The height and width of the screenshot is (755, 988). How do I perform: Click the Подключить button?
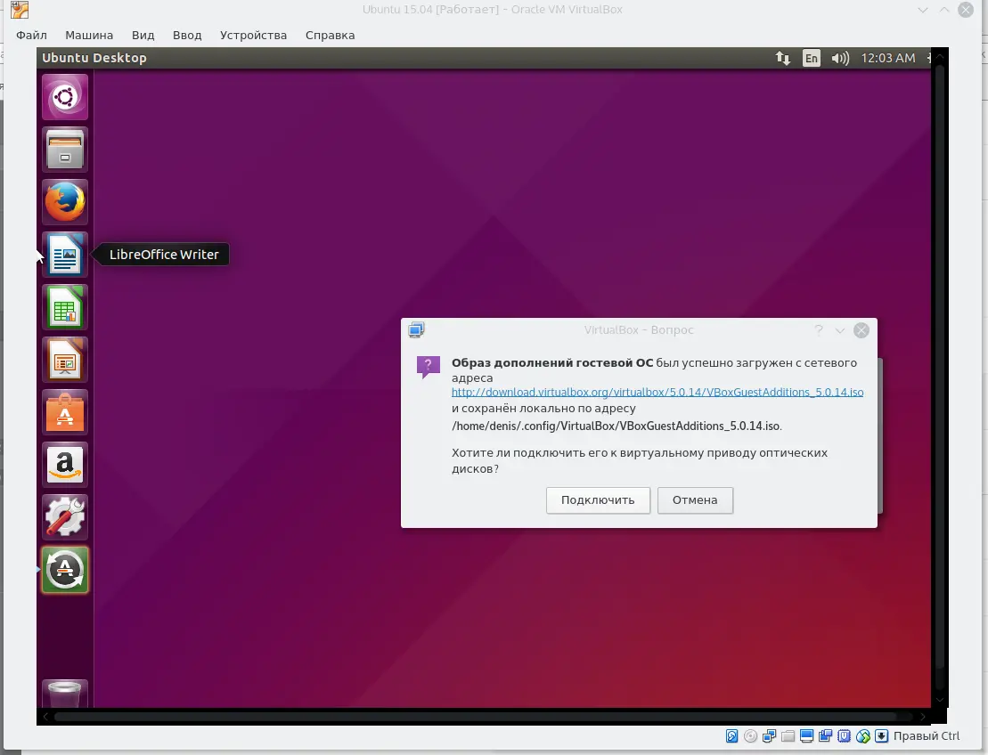(x=598, y=500)
